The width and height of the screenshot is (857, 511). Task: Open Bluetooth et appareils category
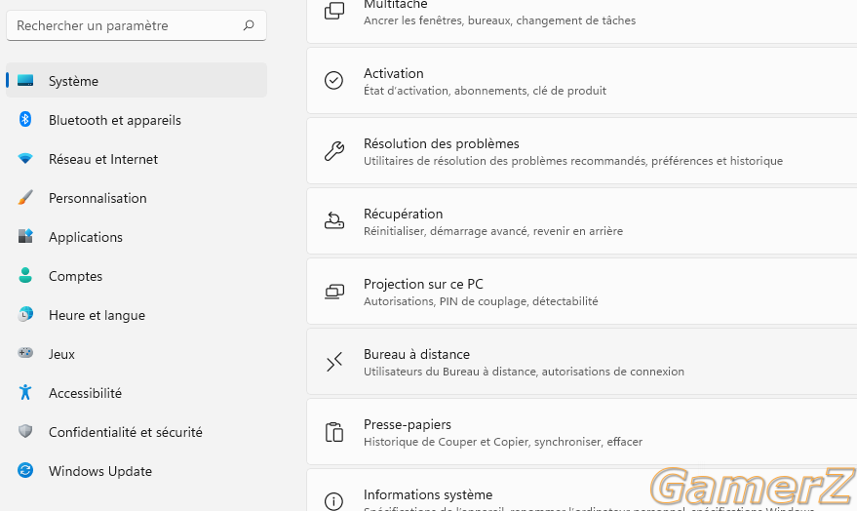[136, 120]
